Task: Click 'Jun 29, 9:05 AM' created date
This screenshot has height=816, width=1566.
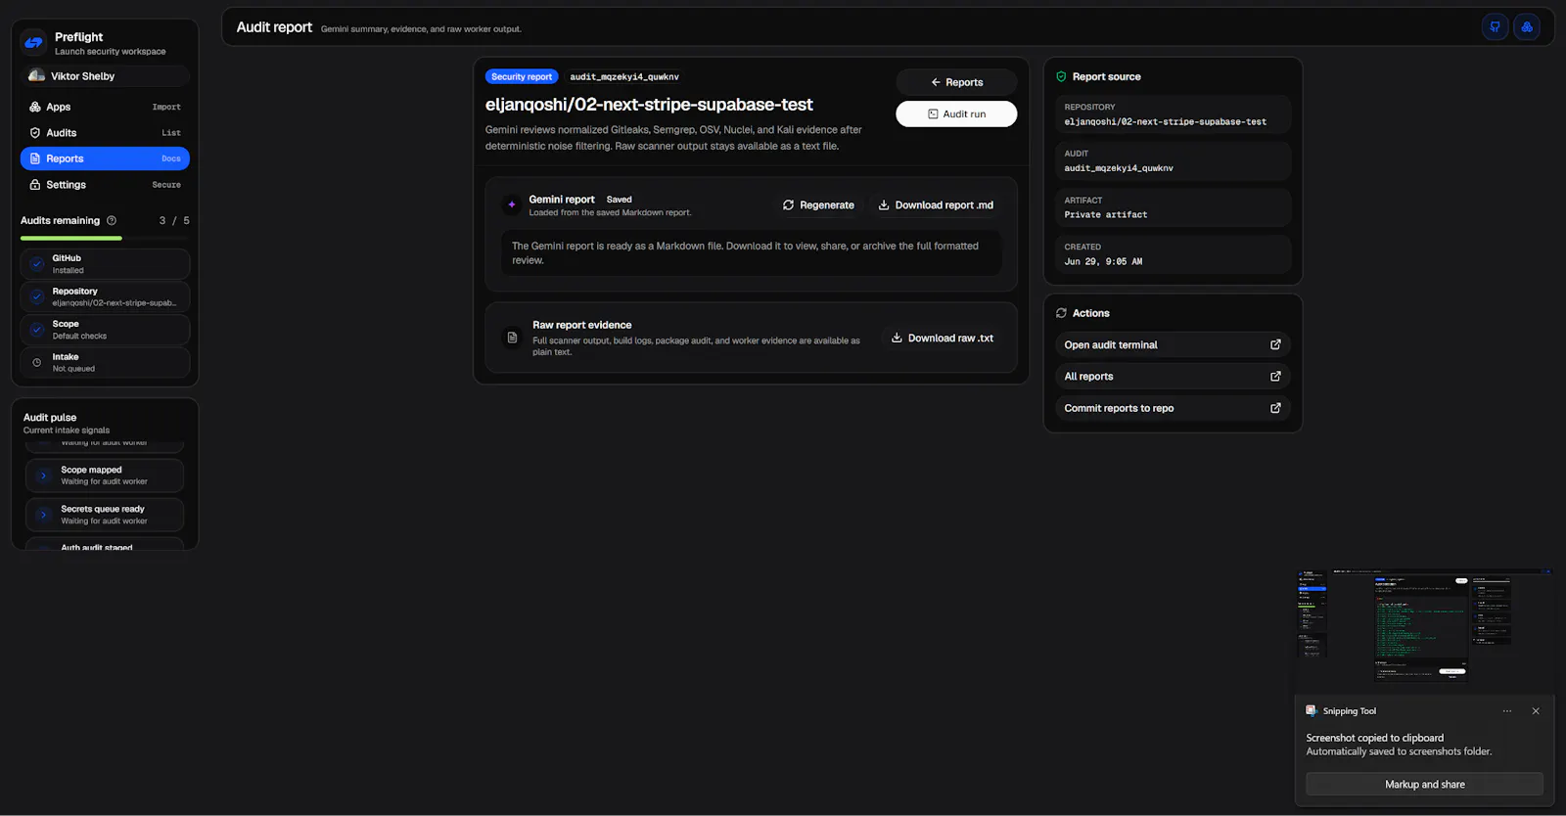Action: pyautogui.click(x=1103, y=261)
